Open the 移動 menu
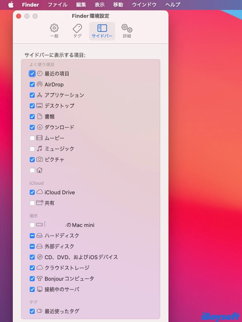Screen dimensions: 242x322 [118, 5]
